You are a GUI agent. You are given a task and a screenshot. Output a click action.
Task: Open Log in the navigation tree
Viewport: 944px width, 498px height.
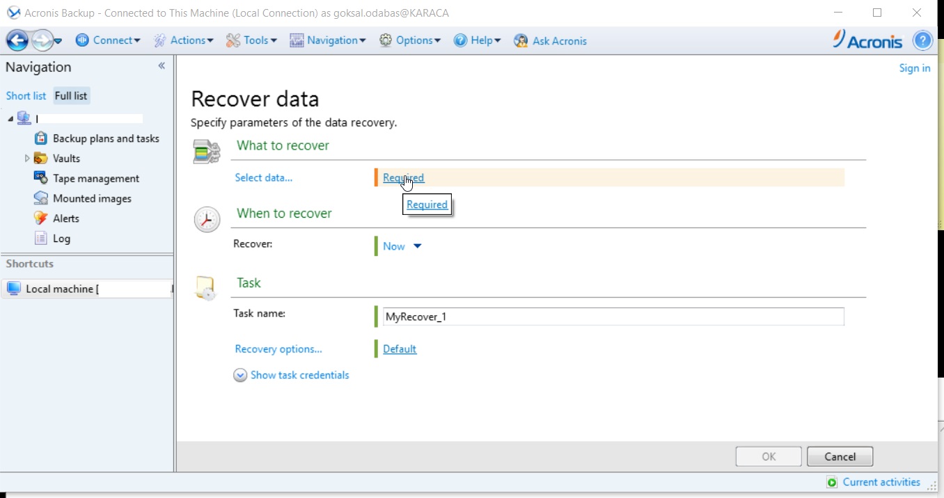61,239
